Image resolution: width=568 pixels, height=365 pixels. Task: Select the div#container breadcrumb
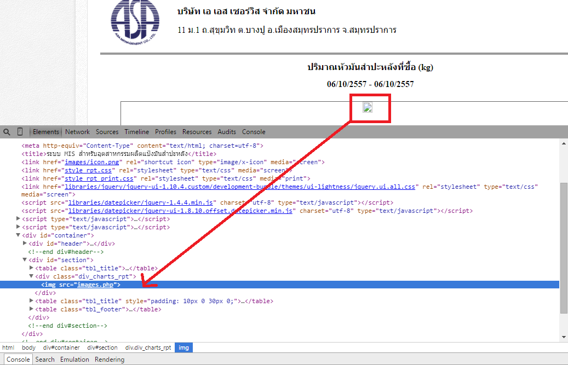click(61, 347)
